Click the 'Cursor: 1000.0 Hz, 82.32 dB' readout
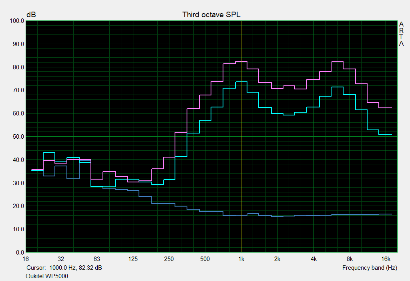The height and width of the screenshot is (281, 410). (64, 268)
